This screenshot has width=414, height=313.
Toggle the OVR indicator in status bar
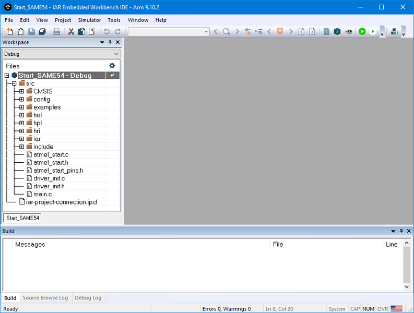(383, 309)
